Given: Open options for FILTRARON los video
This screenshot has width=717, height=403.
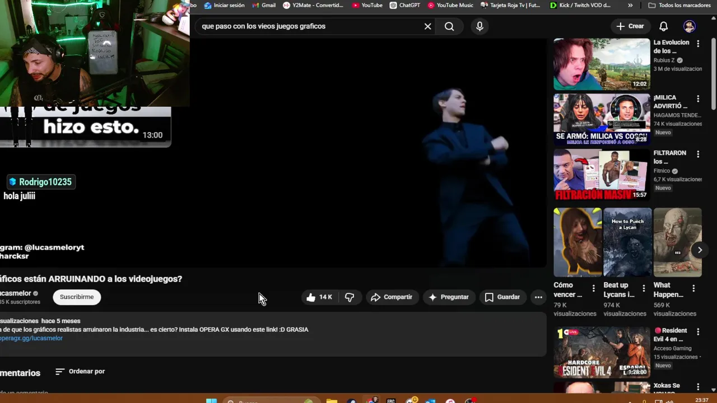Looking at the screenshot, I should [x=698, y=154].
